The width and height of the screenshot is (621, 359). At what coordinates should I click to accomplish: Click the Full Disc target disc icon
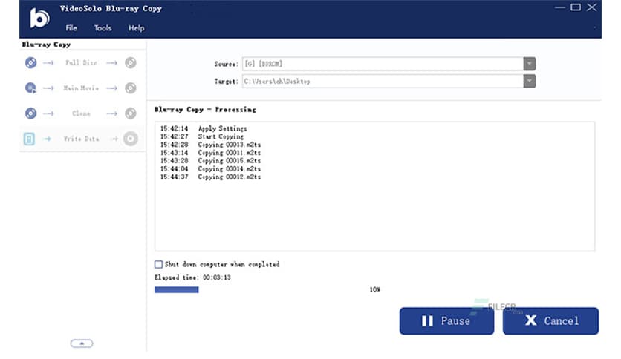[x=130, y=63]
